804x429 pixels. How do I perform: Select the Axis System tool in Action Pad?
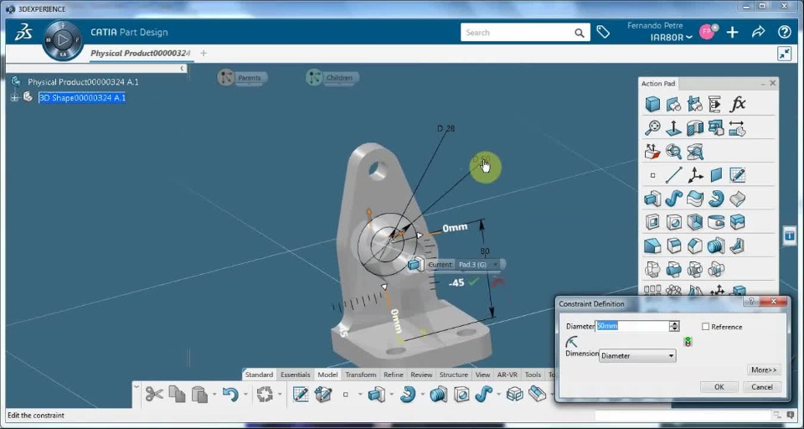tap(695, 175)
